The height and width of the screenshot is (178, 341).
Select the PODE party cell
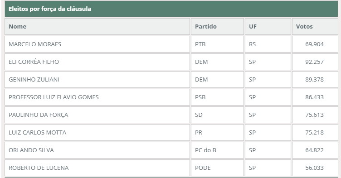(217, 168)
